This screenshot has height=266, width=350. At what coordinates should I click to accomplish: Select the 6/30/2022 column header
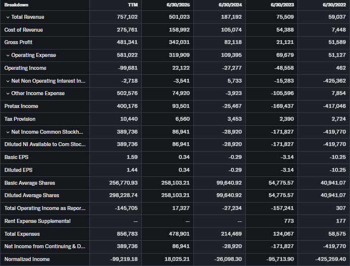(x=334, y=5)
